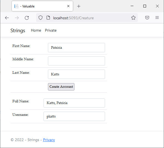The height and width of the screenshot is (148, 164).
Task: Save the page to Pocket
Action: pyautogui.click(x=147, y=18)
